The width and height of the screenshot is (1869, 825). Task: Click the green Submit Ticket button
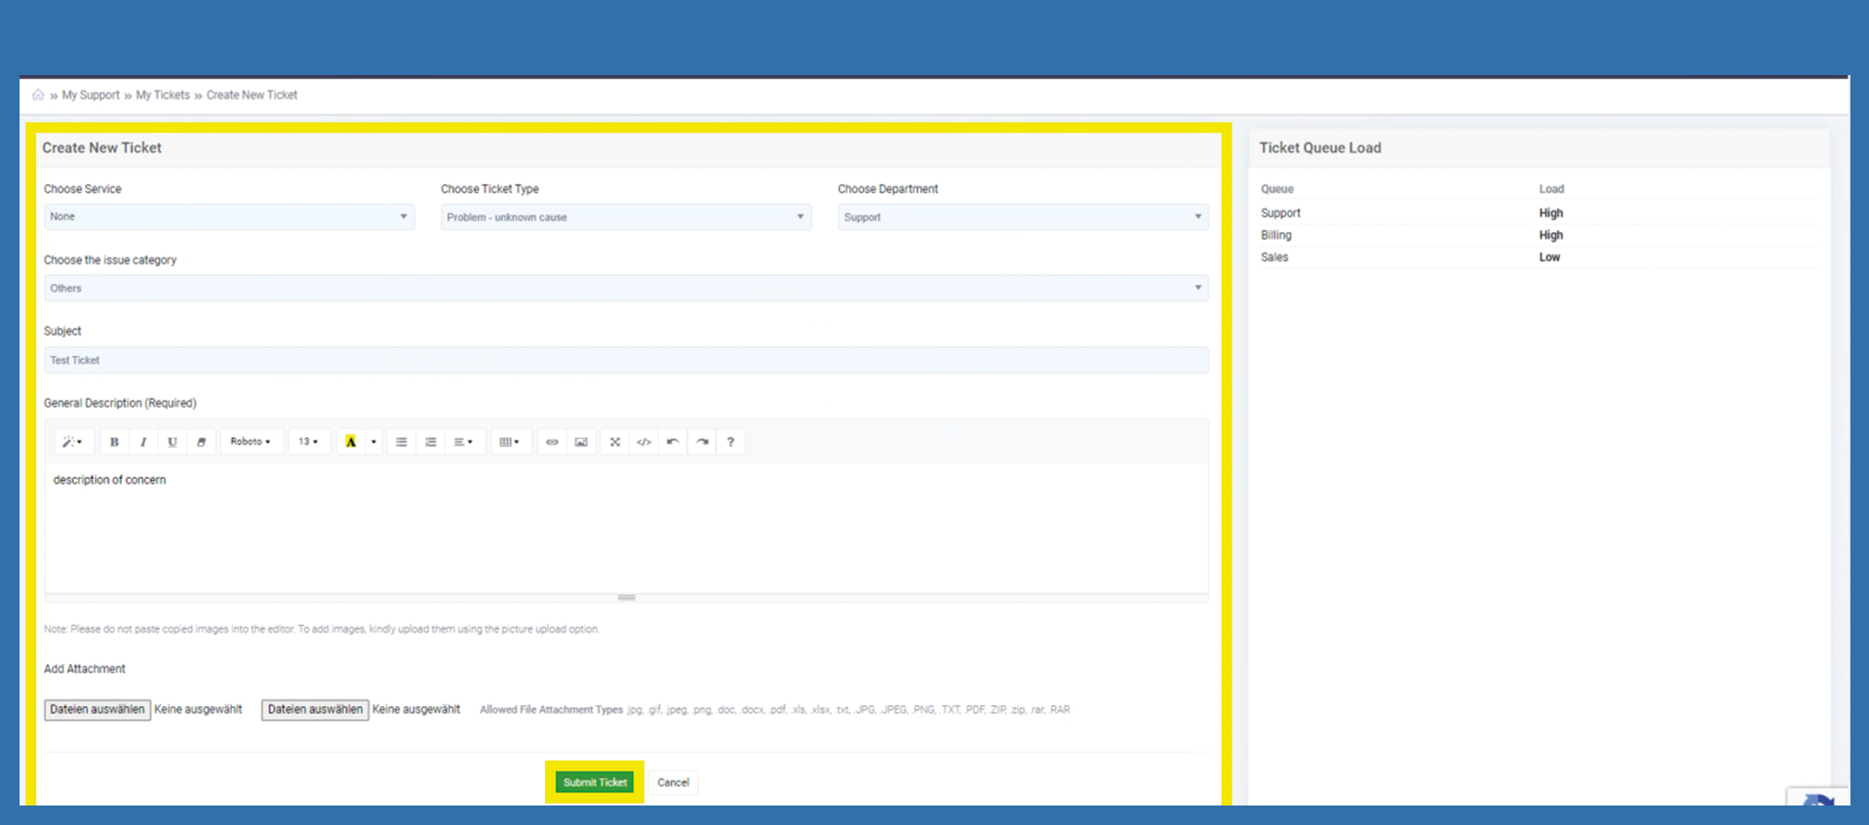coord(595,782)
